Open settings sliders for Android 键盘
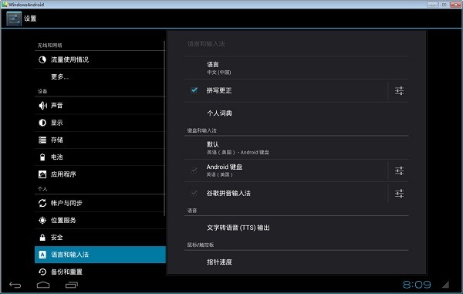This screenshot has height=294, width=463. (x=399, y=171)
